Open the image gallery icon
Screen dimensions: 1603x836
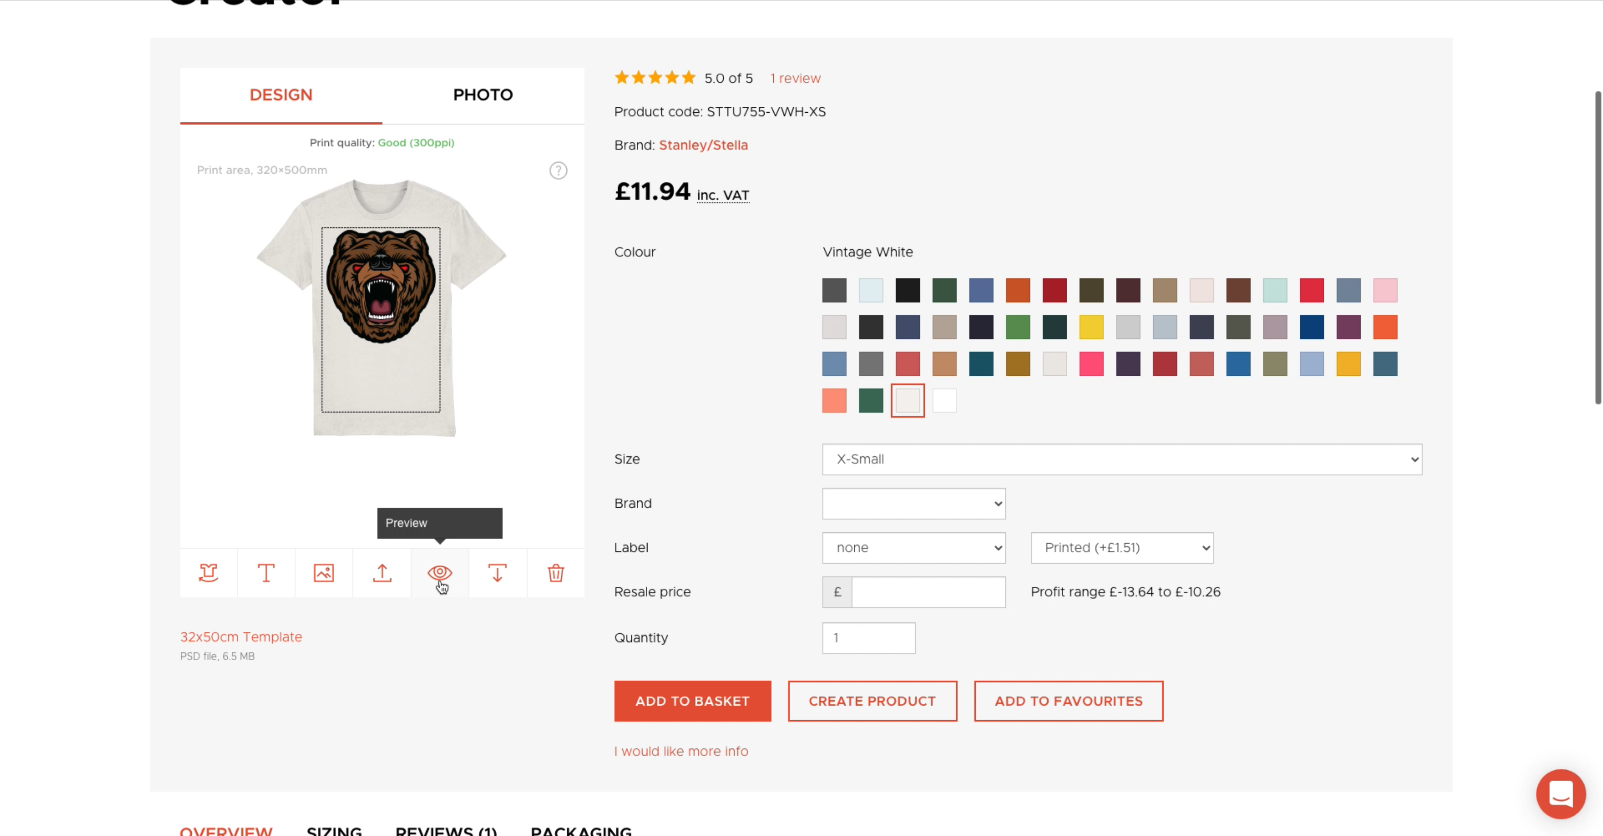pyautogui.click(x=324, y=573)
